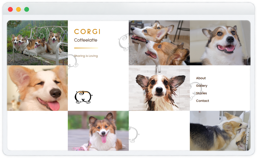Open the Stories link
Screen dimensions: 257x158
[202, 93]
